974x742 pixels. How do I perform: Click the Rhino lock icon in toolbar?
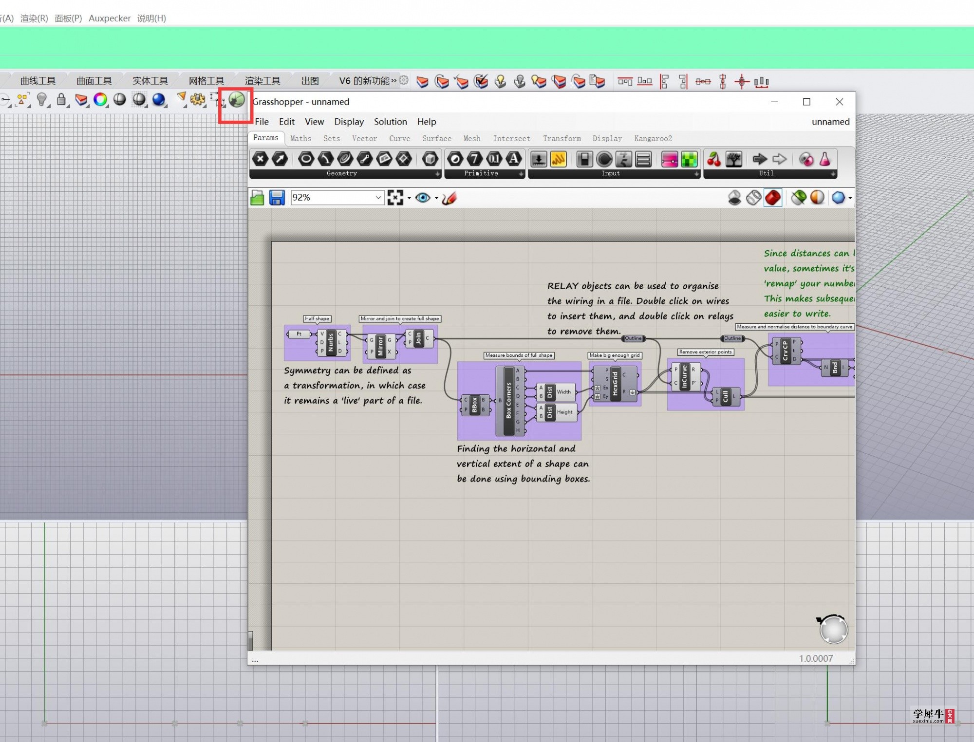[61, 100]
